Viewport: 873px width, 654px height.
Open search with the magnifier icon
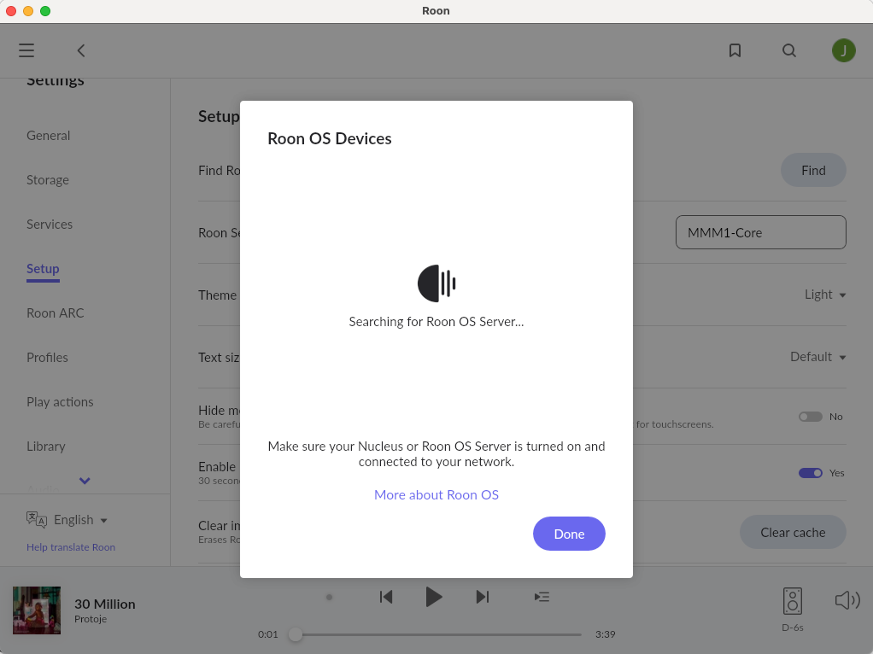(789, 50)
